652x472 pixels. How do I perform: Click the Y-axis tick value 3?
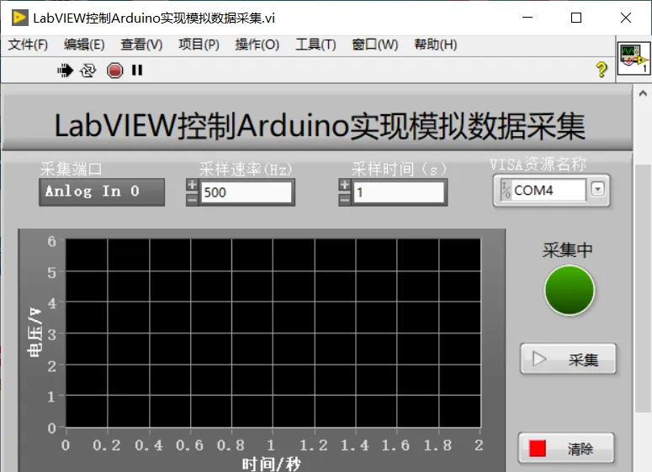(51, 334)
